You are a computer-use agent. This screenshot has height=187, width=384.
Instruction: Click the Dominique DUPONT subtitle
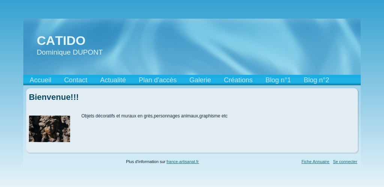pos(69,52)
